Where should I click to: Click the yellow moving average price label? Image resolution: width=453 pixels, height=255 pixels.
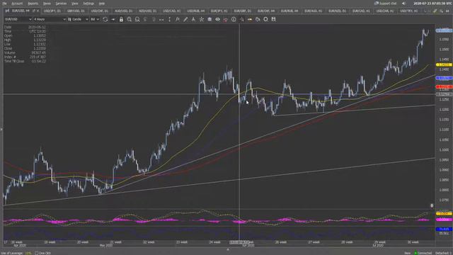tap(444, 64)
